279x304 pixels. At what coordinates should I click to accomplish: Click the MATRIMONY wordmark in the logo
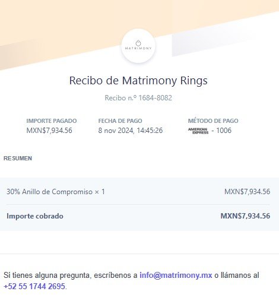point(138,48)
